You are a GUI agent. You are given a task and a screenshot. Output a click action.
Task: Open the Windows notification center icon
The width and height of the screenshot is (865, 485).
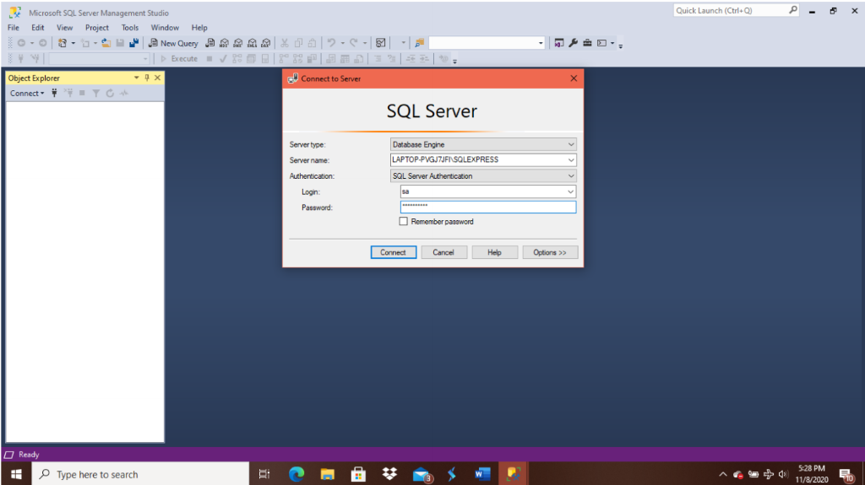(846, 475)
